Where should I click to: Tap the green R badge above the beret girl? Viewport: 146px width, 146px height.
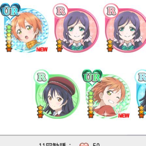(41, 77)
